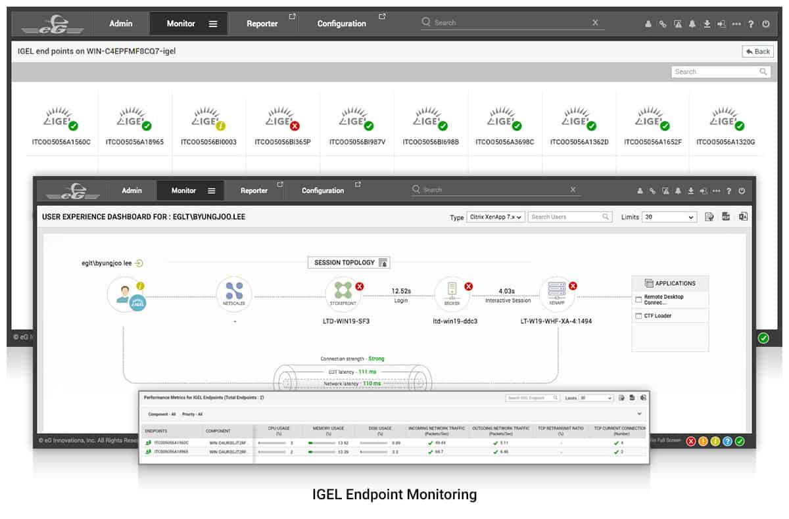Click the CPU usage bar for ITC005056A1560C
Viewport: 789px width, 519px height.
coord(272,443)
